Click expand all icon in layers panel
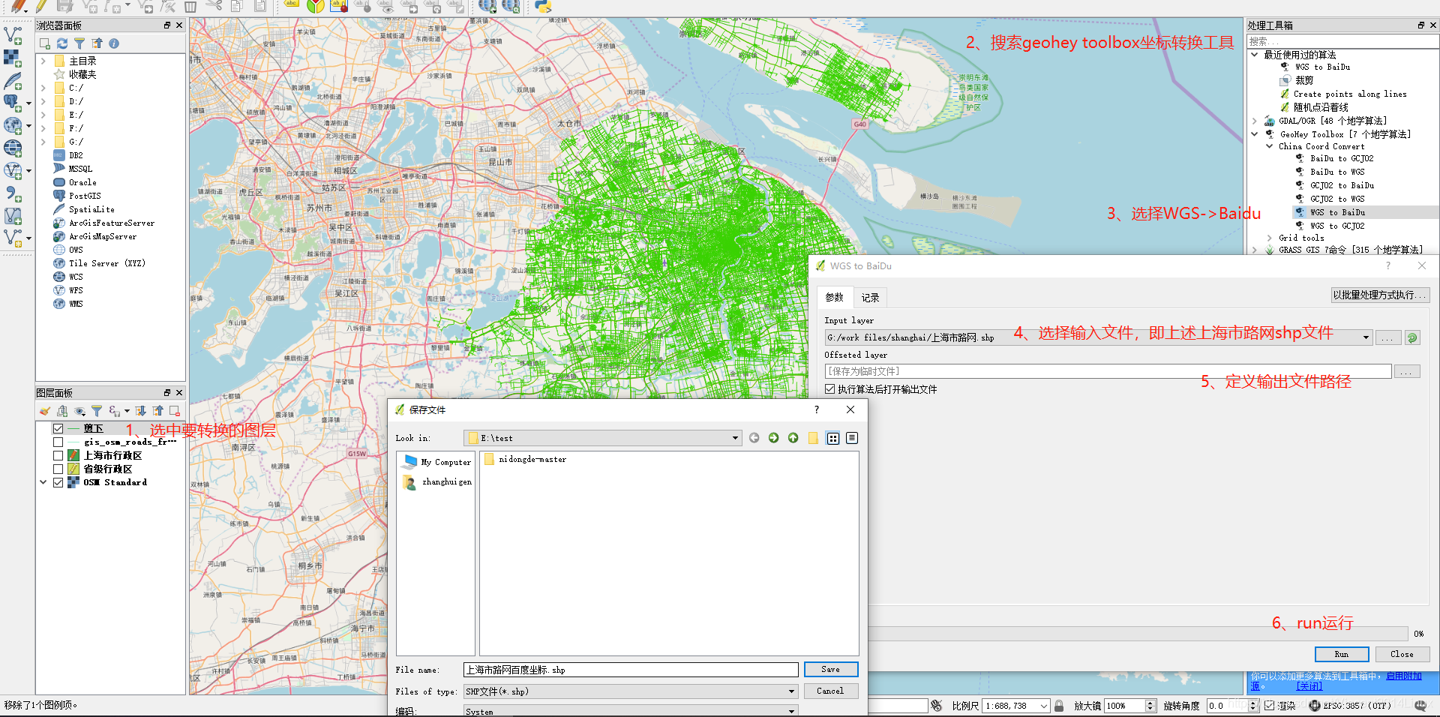Viewport: 1440px width, 717px height. [x=141, y=411]
